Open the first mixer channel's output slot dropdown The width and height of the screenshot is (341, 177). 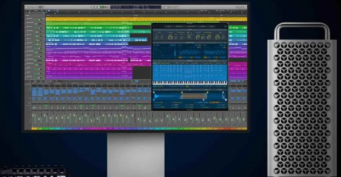(34, 101)
